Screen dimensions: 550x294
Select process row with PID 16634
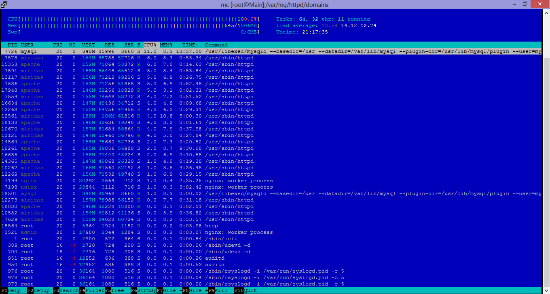(x=271, y=103)
